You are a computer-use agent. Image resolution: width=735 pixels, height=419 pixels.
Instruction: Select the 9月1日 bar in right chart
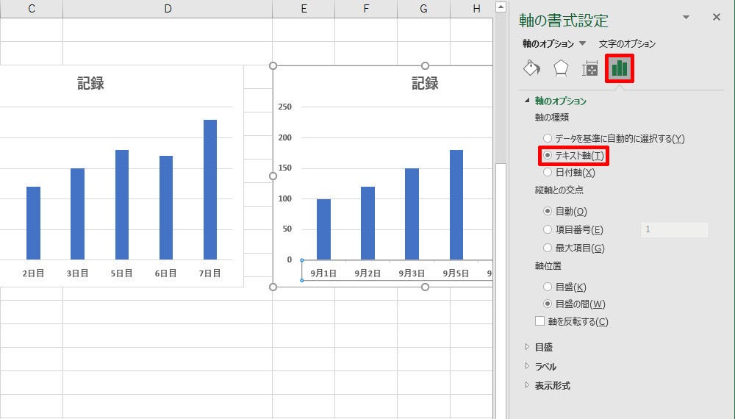pos(323,229)
